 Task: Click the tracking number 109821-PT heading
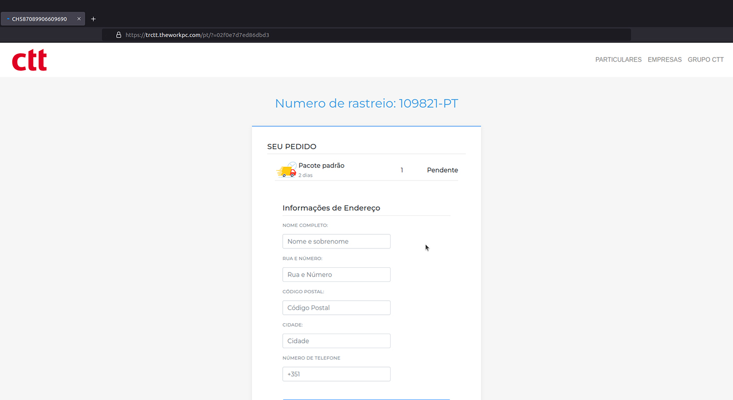[x=366, y=104]
